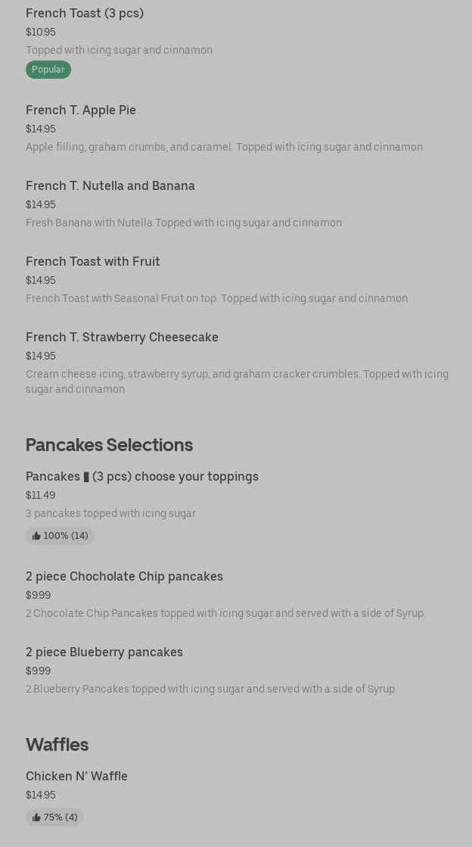The image size is (472, 847).
Task: Select French T. Apple Pie menu item
Action: tap(81, 110)
